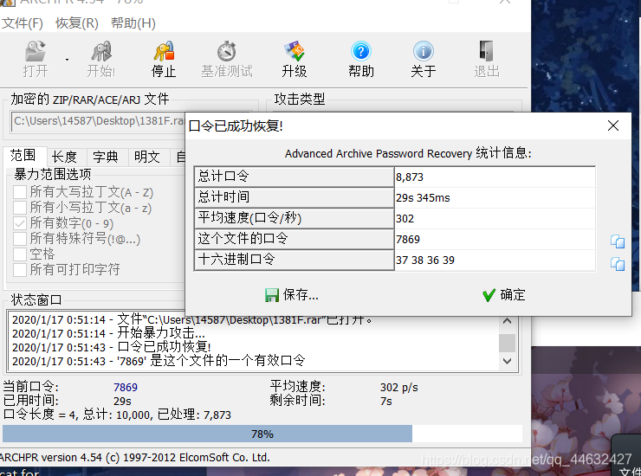Select the 平均速度 value 302 in the dialog
Image resolution: width=641 pixels, height=476 pixels.
pos(495,219)
